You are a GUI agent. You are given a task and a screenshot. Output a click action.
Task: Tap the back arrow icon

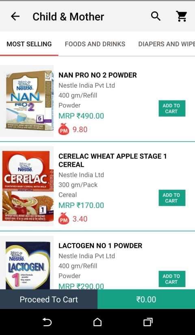pos(15,16)
